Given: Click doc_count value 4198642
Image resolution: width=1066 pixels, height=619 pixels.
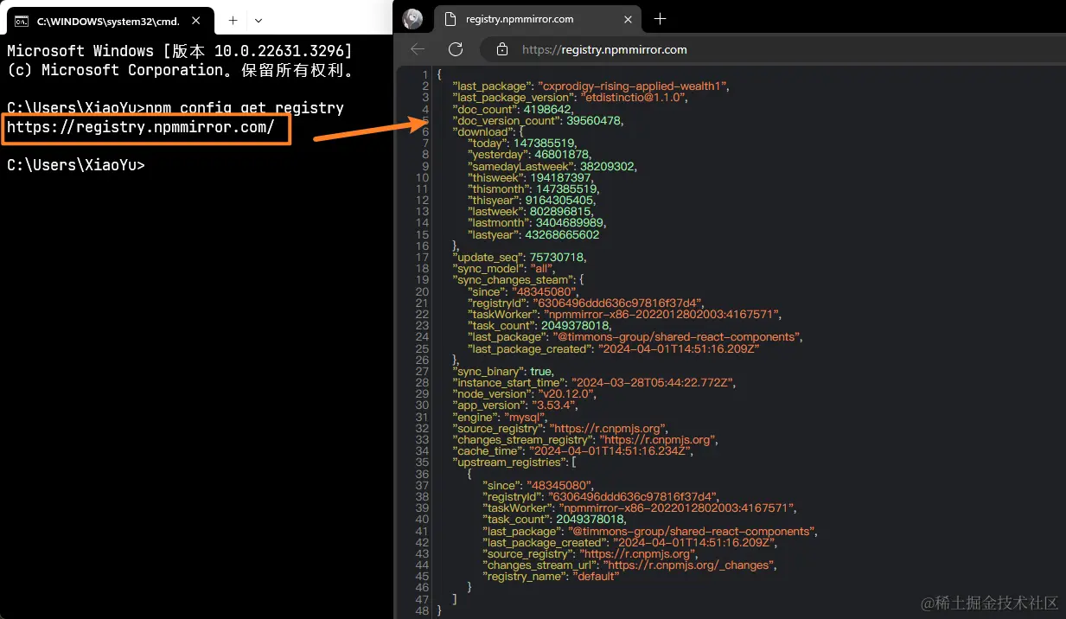Looking at the screenshot, I should (x=547, y=109).
